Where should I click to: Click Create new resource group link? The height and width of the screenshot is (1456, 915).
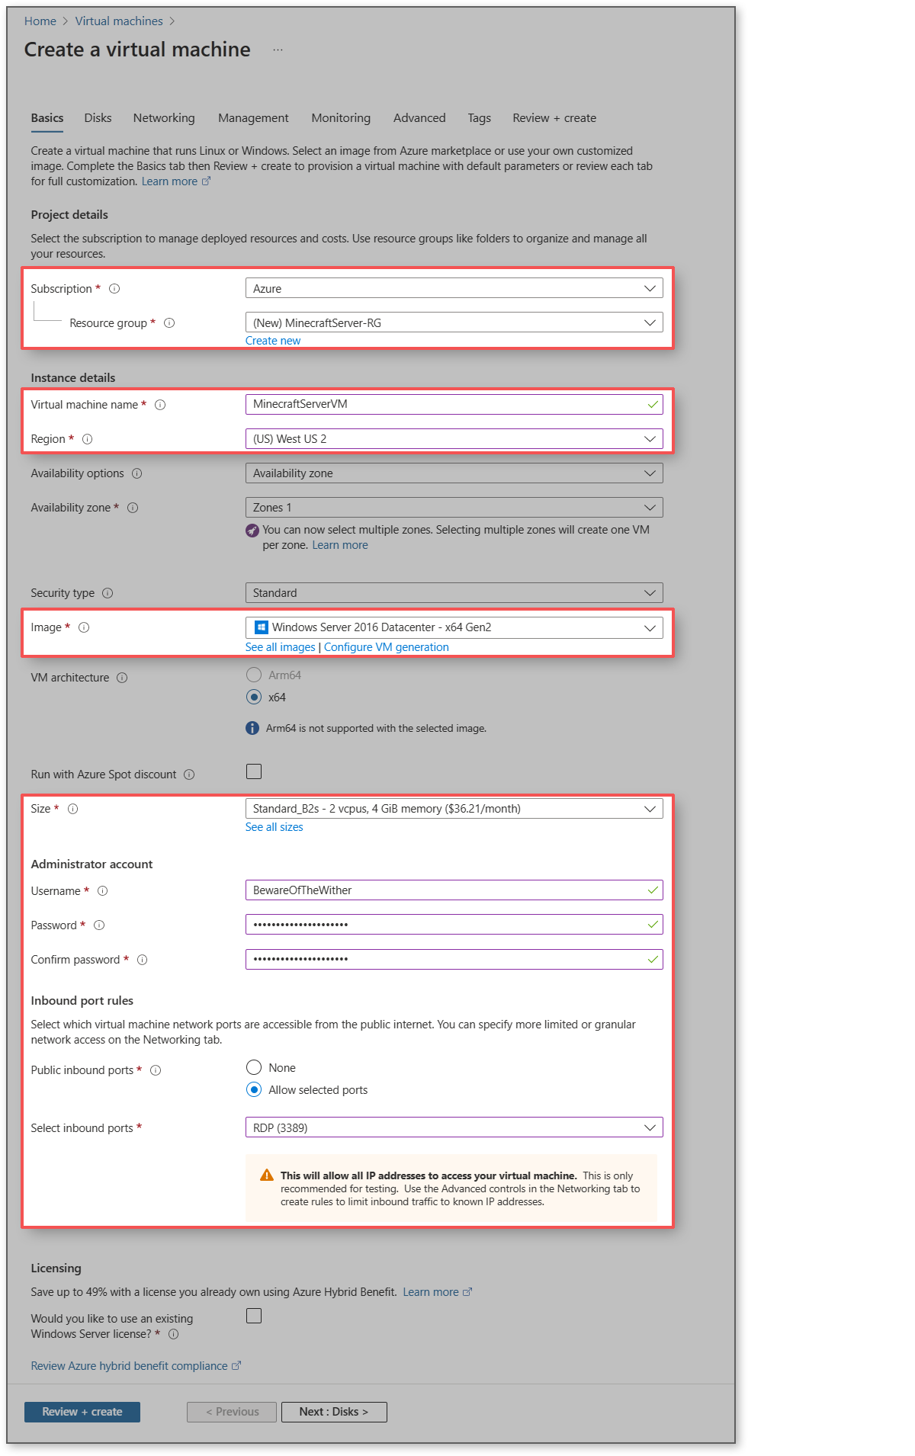click(273, 341)
